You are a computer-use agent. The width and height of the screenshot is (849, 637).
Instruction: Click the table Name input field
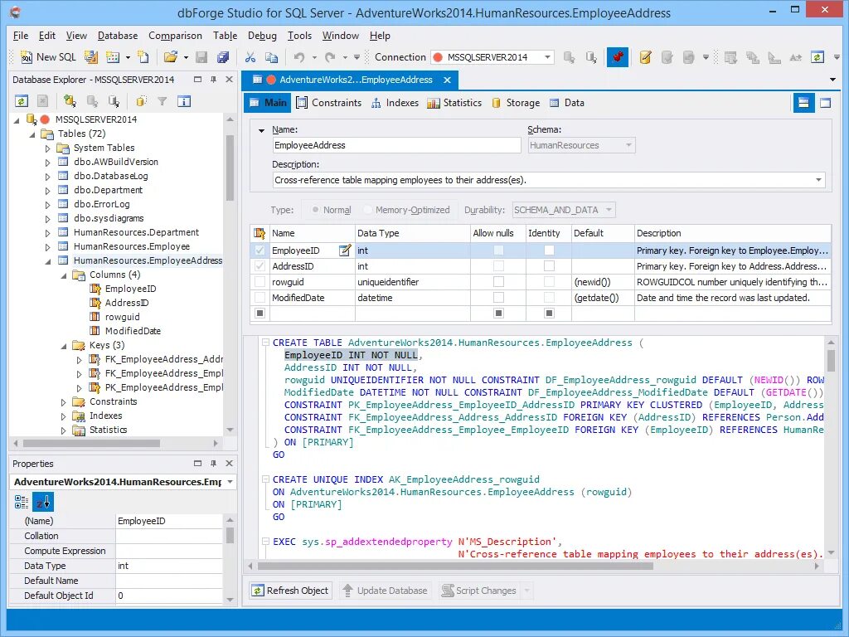396,145
